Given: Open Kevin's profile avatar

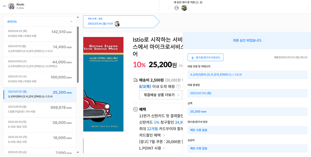Looking at the screenshot, I should pyautogui.click(x=11, y=6).
